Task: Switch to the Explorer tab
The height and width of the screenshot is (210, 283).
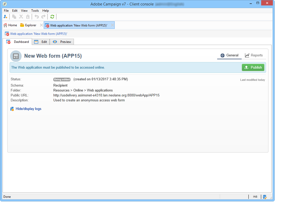Action: click(x=28, y=25)
